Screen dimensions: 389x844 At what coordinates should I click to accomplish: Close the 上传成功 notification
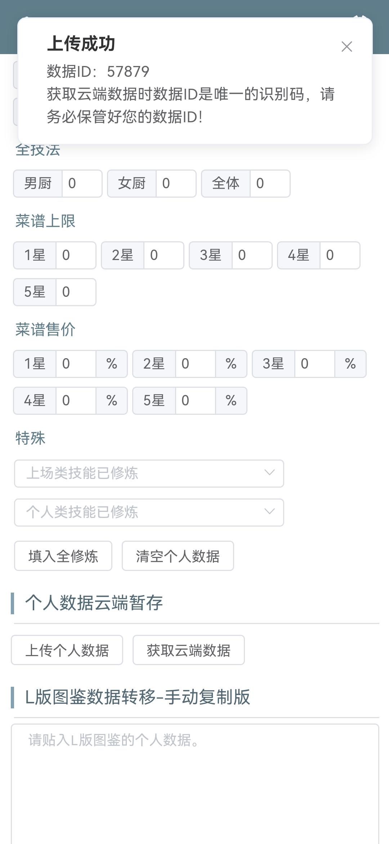point(346,47)
